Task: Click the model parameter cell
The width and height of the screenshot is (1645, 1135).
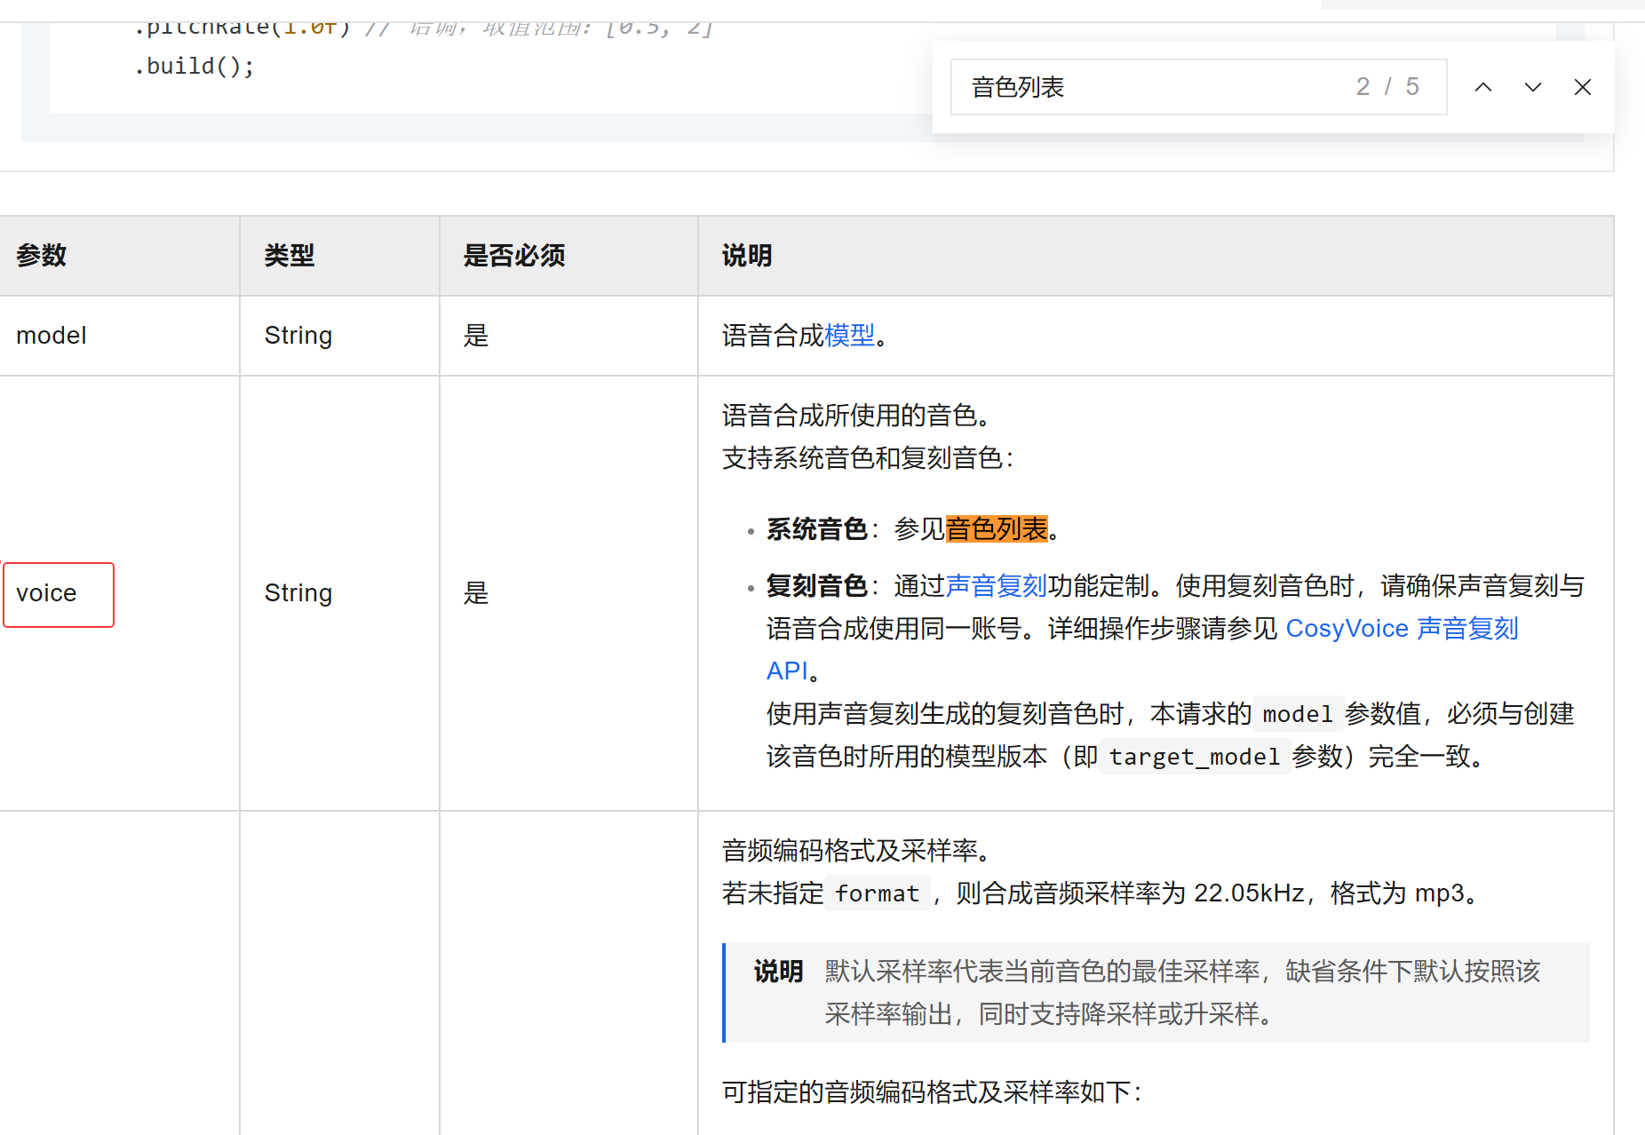Action: 119,336
